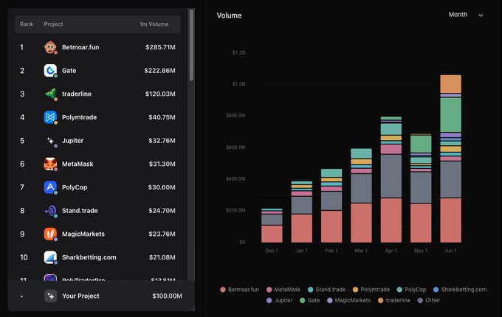The height and width of the screenshot is (317, 502).
Task: Click the May 1 bar in chart
Action: 421,188
